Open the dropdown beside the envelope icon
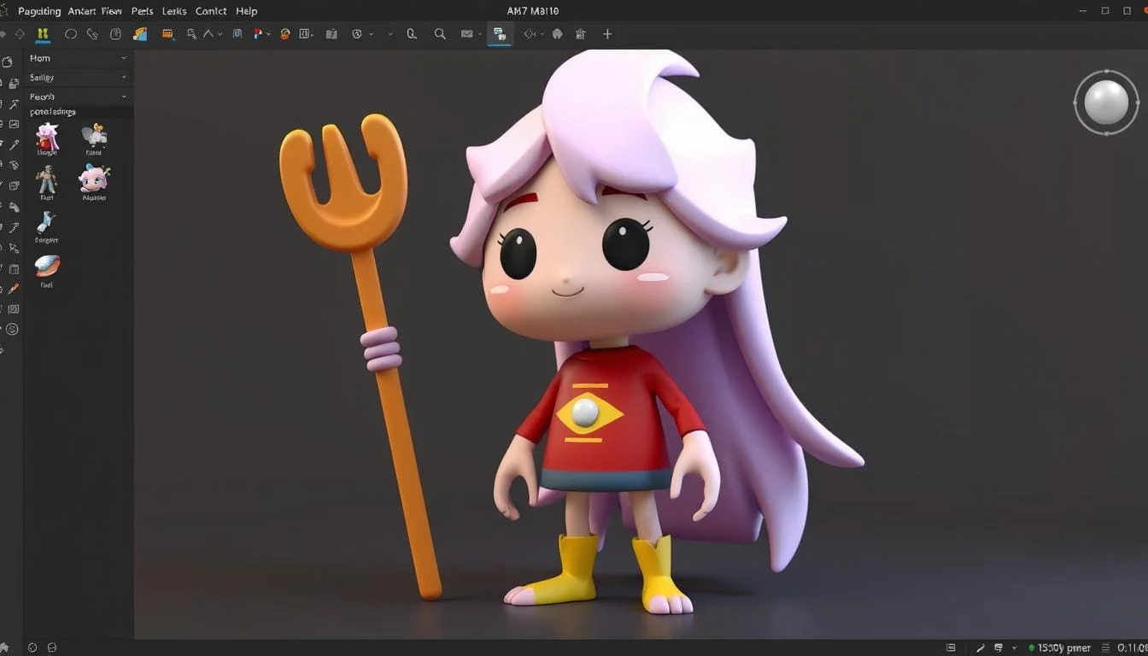This screenshot has height=656, width=1148. pos(479,34)
